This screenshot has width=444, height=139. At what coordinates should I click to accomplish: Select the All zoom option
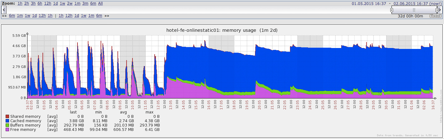click(x=100, y=3)
